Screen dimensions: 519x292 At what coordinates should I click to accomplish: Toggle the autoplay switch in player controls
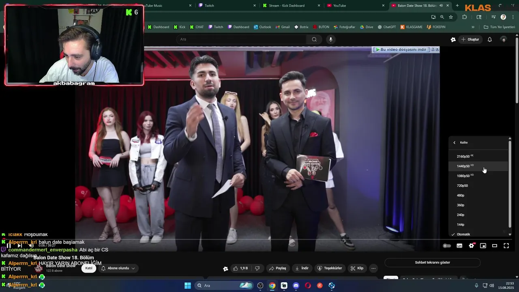point(447,245)
